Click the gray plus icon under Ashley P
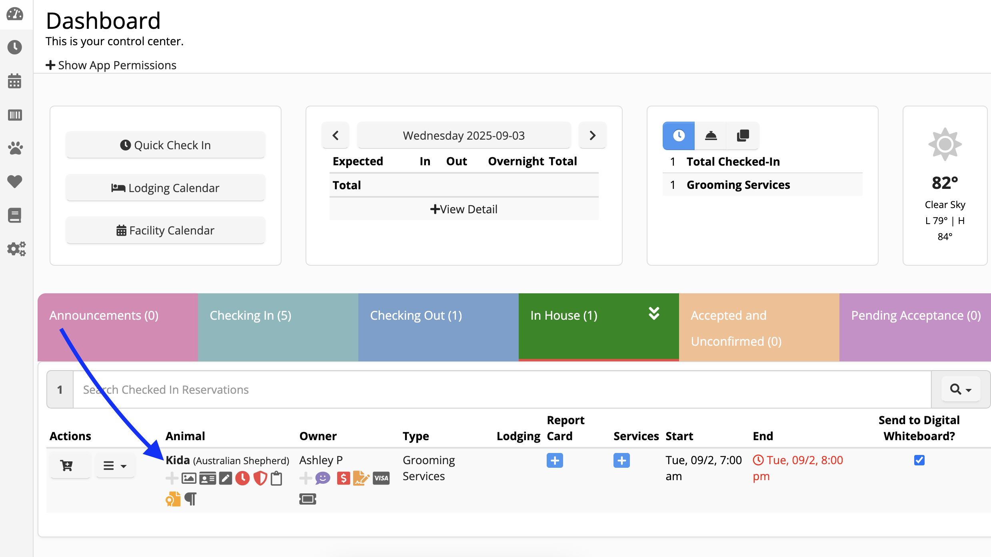The image size is (991, 557). point(306,478)
